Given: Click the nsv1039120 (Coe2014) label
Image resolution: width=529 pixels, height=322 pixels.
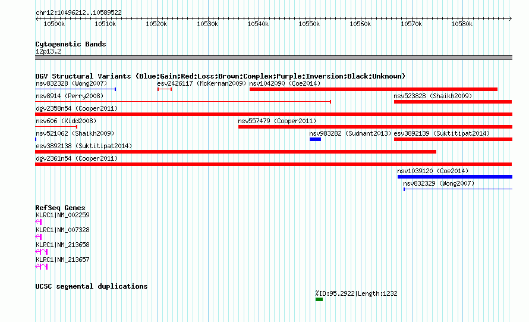Looking at the screenshot, I should pyautogui.click(x=433, y=171).
